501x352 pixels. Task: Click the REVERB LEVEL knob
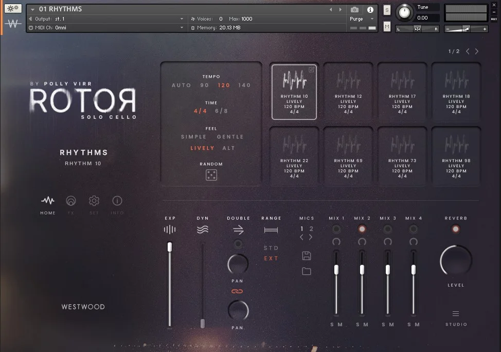pos(456,261)
